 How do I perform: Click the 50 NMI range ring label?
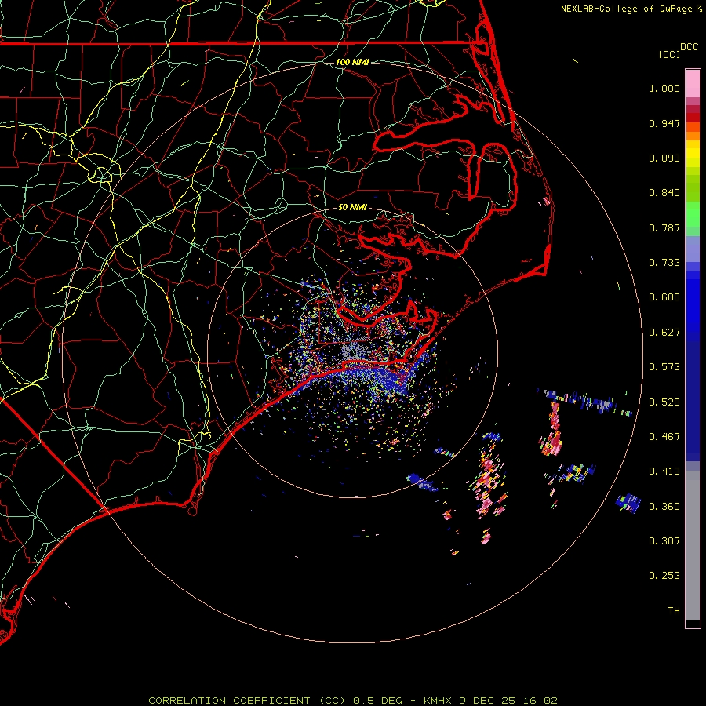point(352,208)
